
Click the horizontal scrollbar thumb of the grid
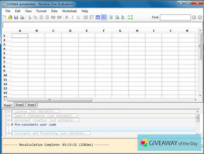click(x=49, y=100)
